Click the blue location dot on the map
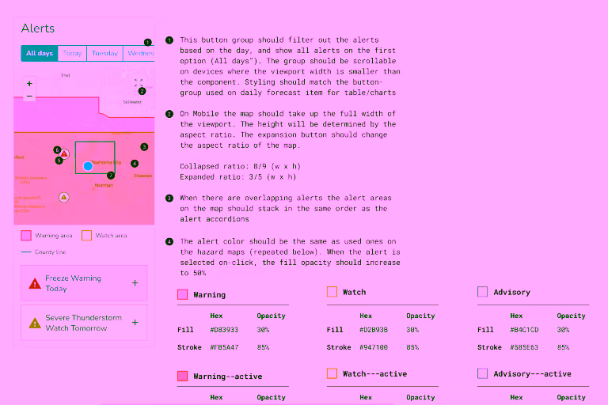Viewport: 608px width, 405px height. 88,166
